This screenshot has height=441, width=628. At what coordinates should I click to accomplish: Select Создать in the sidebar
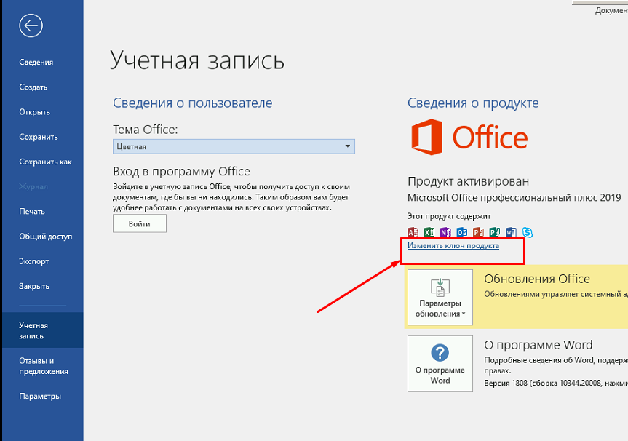click(33, 87)
